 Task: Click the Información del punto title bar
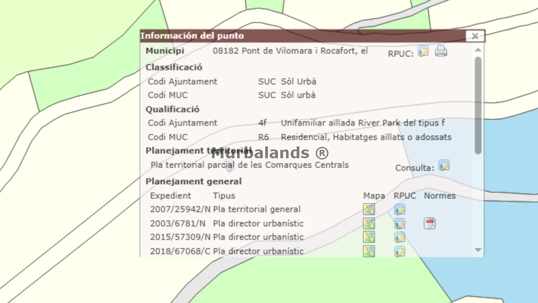(x=294, y=36)
